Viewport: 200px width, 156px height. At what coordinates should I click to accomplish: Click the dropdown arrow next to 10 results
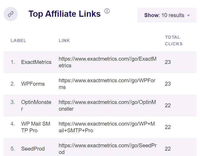pos(188,15)
